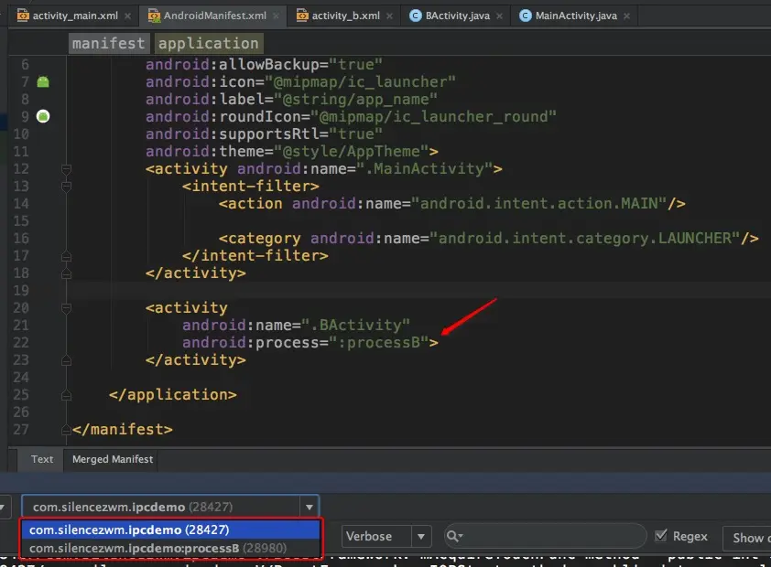Collapse the intent-filter fold on line 13
The width and height of the screenshot is (771, 567).
66,187
